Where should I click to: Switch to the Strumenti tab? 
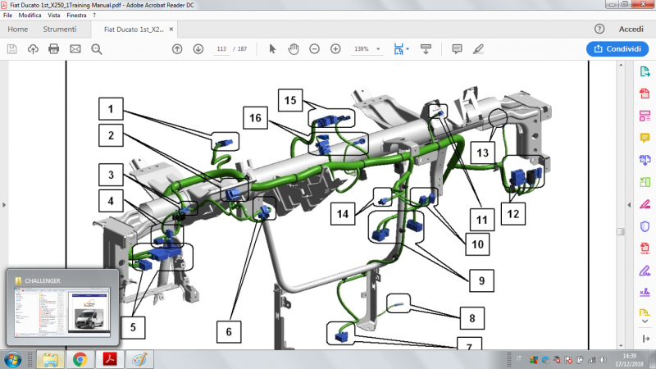point(60,29)
